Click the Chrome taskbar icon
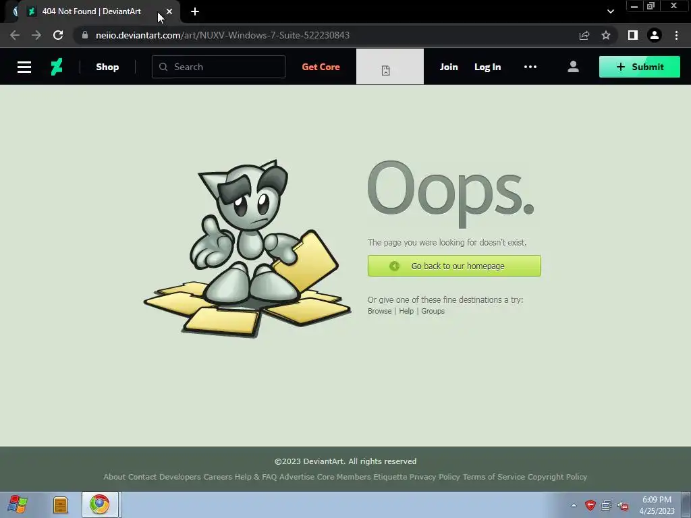The width and height of the screenshot is (691, 518). [x=100, y=505]
